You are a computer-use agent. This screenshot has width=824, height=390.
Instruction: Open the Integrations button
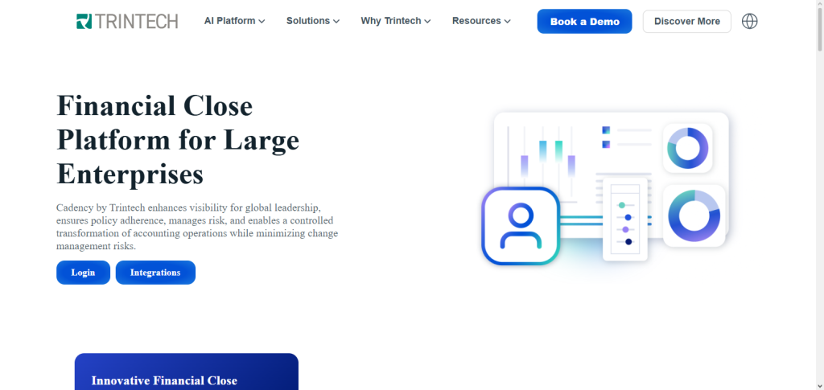click(x=155, y=273)
